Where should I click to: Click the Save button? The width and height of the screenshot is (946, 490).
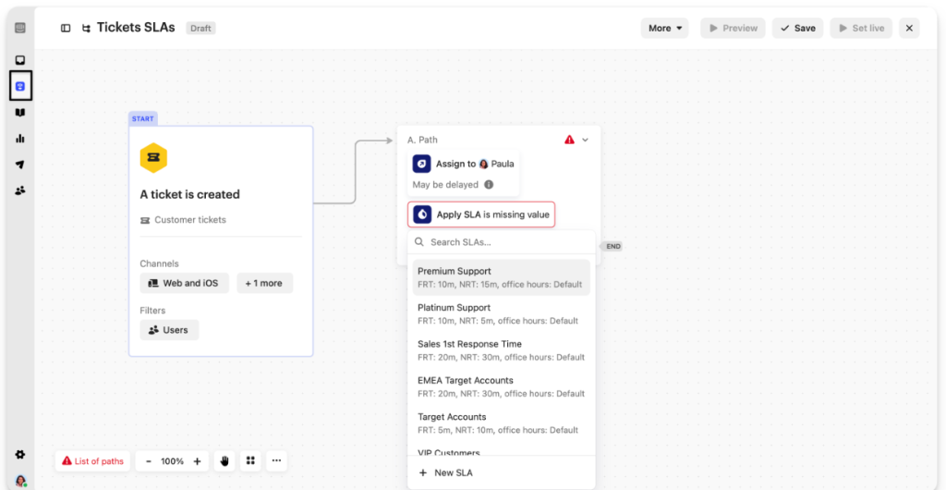(797, 28)
